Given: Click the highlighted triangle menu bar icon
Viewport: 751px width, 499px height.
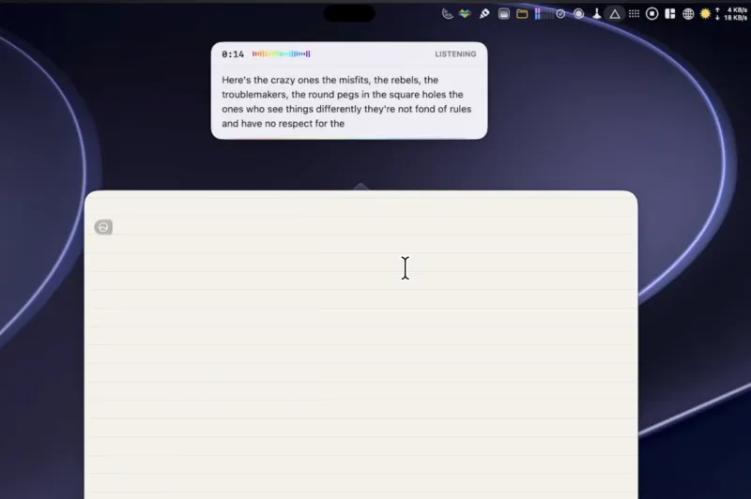Looking at the screenshot, I should 615,14.
